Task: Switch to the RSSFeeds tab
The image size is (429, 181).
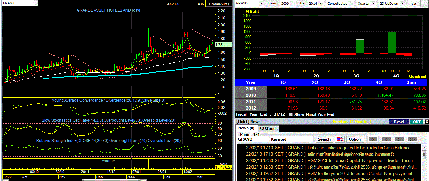Action: click(x=268, y=128)
